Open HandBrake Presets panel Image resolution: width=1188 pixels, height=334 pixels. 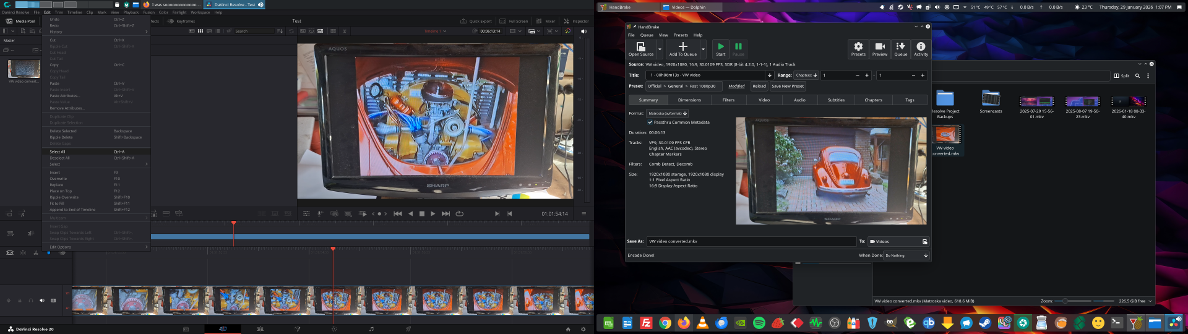pos(858,49)
